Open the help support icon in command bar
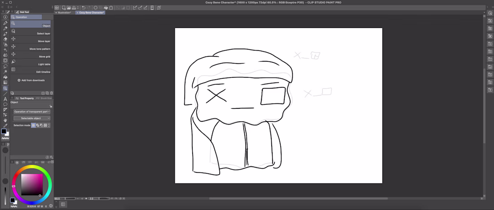The height and width of the screenshot is (210, 494). coord(159,8)
